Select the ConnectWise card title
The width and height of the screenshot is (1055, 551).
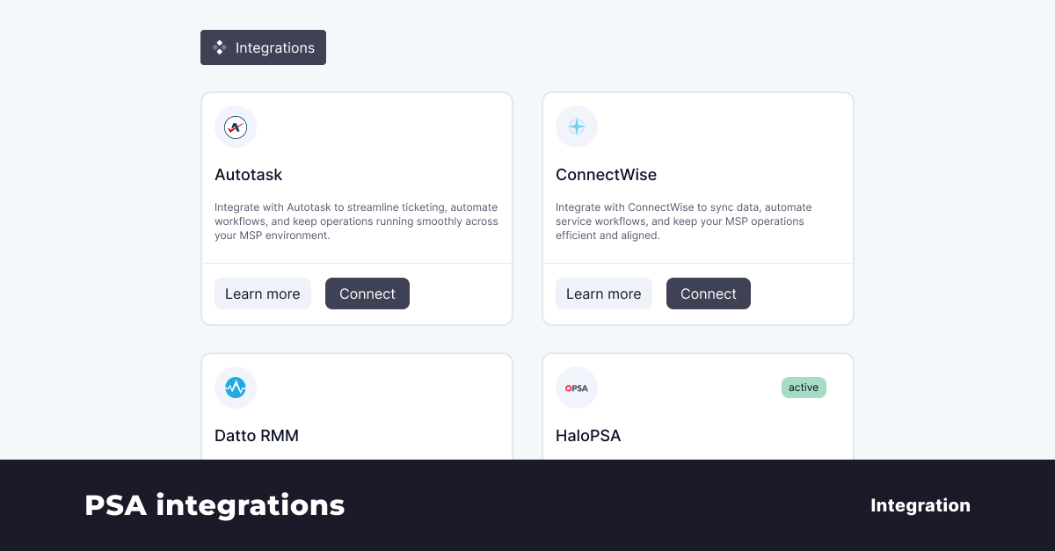pos(607,175)
